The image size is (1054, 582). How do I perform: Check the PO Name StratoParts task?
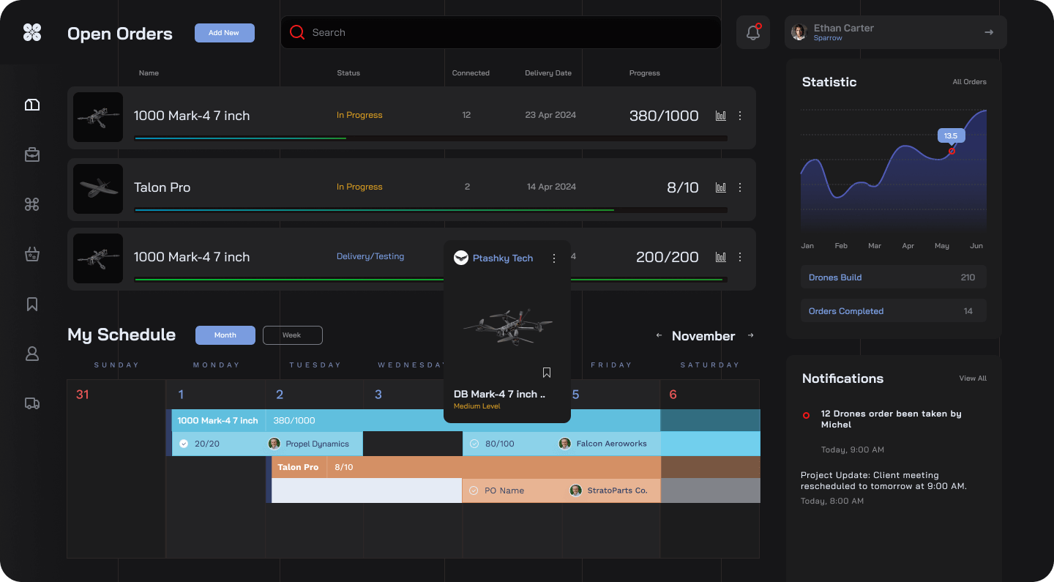[474, 490]
